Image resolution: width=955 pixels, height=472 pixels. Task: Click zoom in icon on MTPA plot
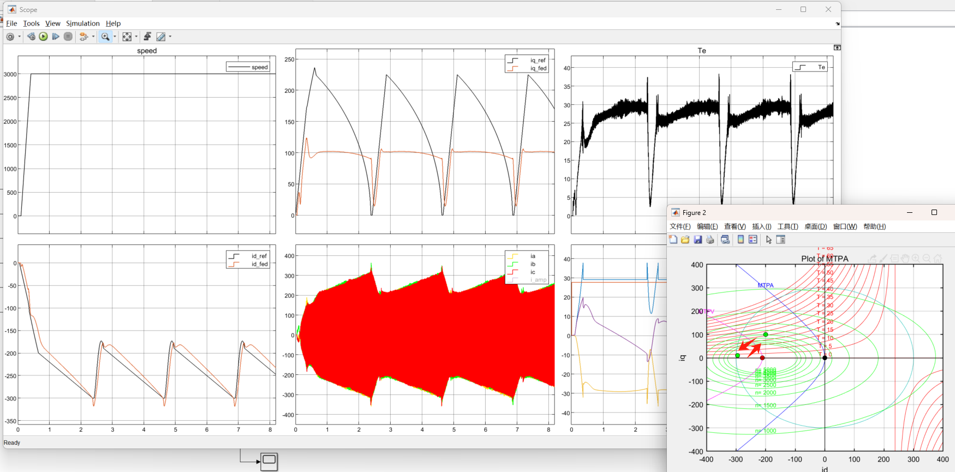[x=916, y=259]
